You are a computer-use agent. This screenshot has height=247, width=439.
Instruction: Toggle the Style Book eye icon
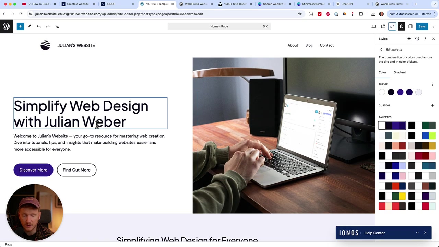(409, 39)
